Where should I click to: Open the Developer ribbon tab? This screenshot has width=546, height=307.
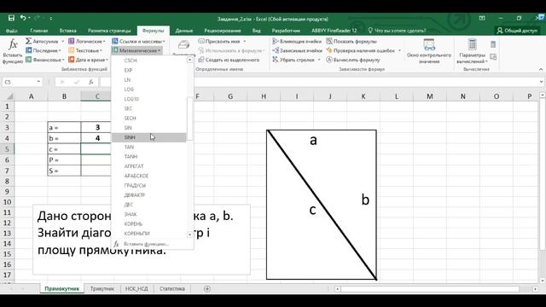[x=286, y=31]
